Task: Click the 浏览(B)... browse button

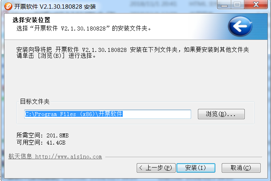Action: (x=221, y=114)
